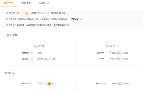Screen dimensions: 143x93
Task: Click the 投放 status text next to 淘宝站内 搜索推广
Action: click(x=39, y=53)
